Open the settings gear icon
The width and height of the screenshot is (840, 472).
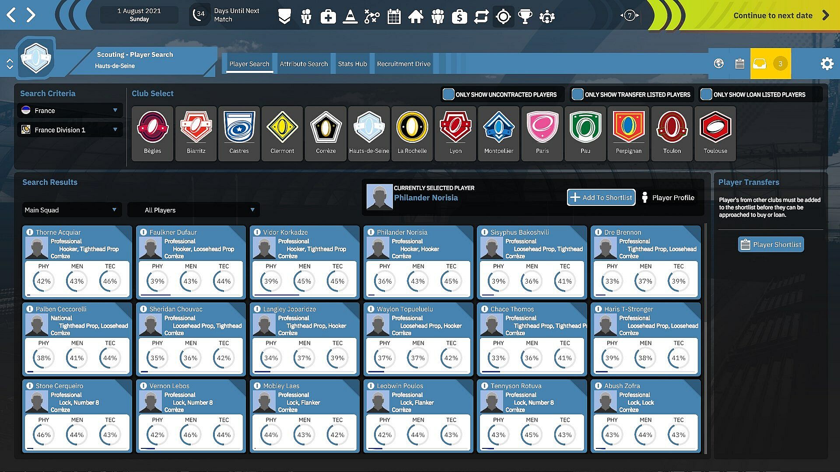(x=827, y=64)
